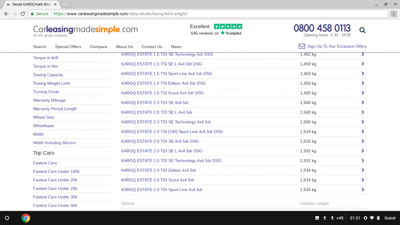Viewport: 400px width, 225px height.
Task: Open KAROQ ESTATE 2.0 TDI SE 4x4 5dr DSG
Action: (x=160, y=141)
